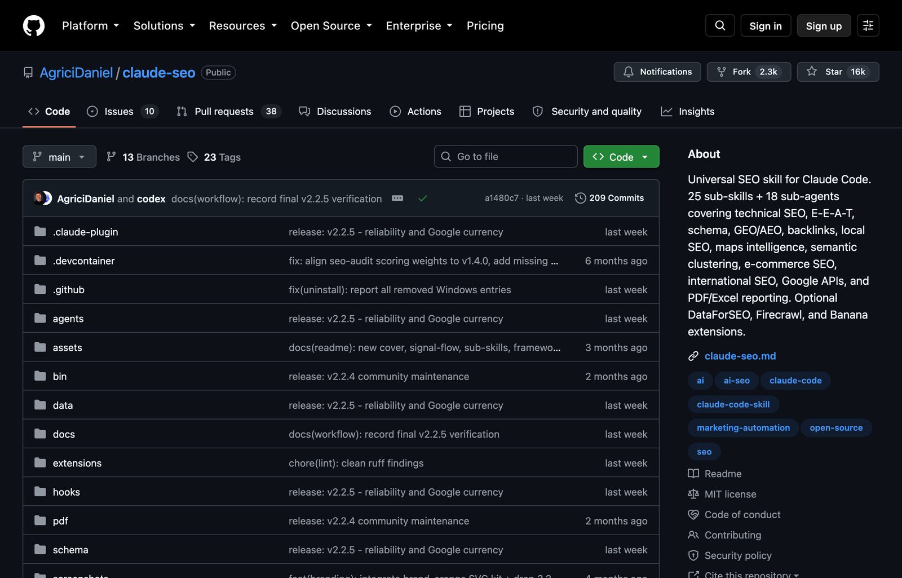Click the Sign in button
Image resolution: width=902 pixels, height=578 pixels.
tap(766, 25)
